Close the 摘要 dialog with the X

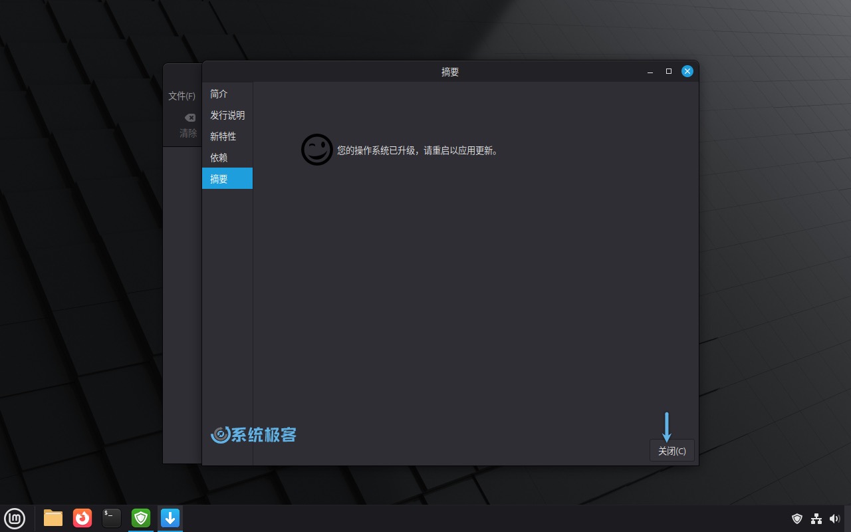click(x=687, y=71)
